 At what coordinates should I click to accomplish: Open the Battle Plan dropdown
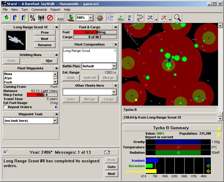[x=114, y=66]
